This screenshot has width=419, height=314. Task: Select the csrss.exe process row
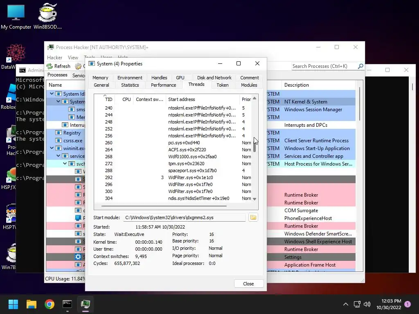coord(66,141)
